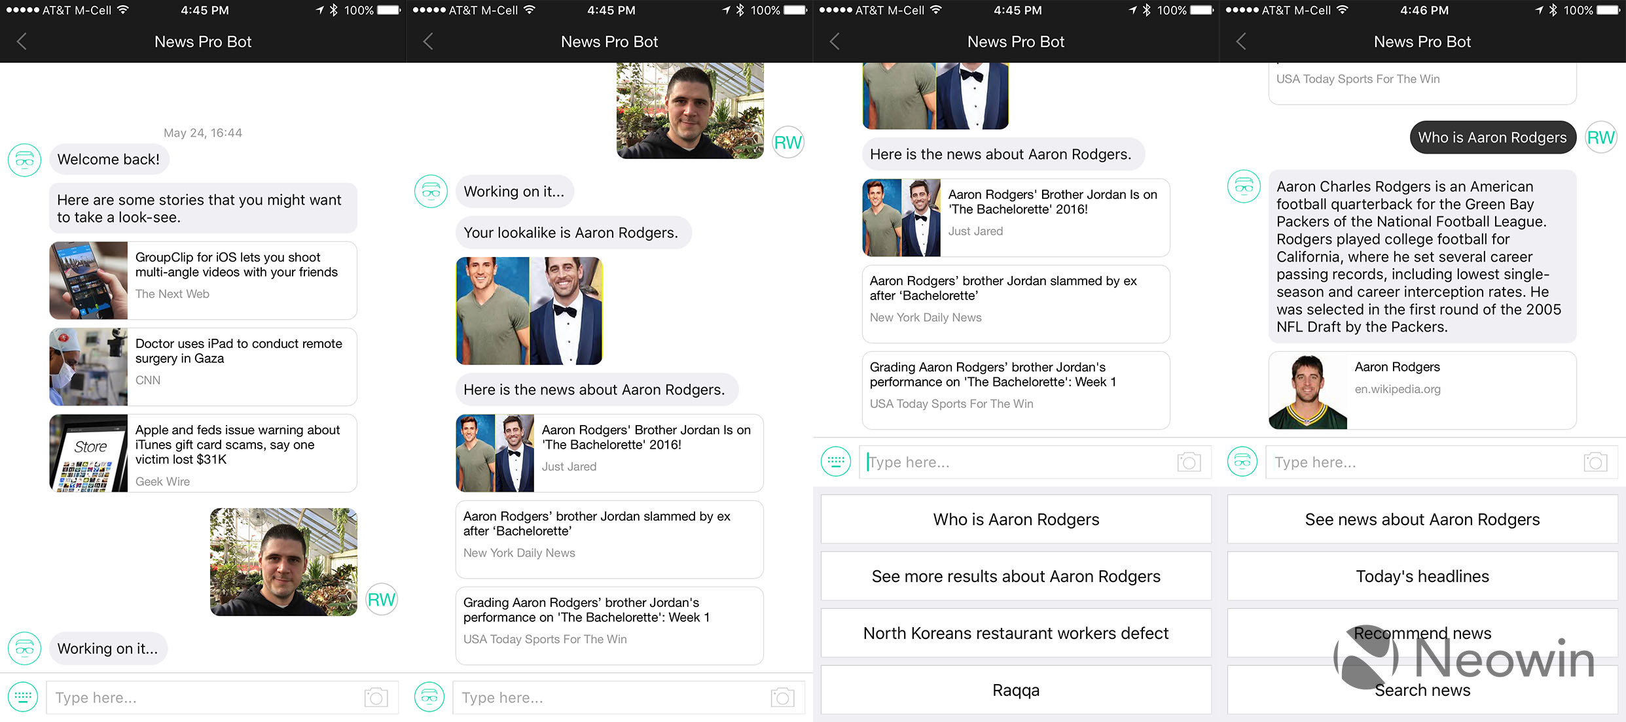Image resolution: width=1626 pixels, height=722 pixels.
Task: Tap See news about Aaron Rodgers button
Action: (x=1422, y=519)
